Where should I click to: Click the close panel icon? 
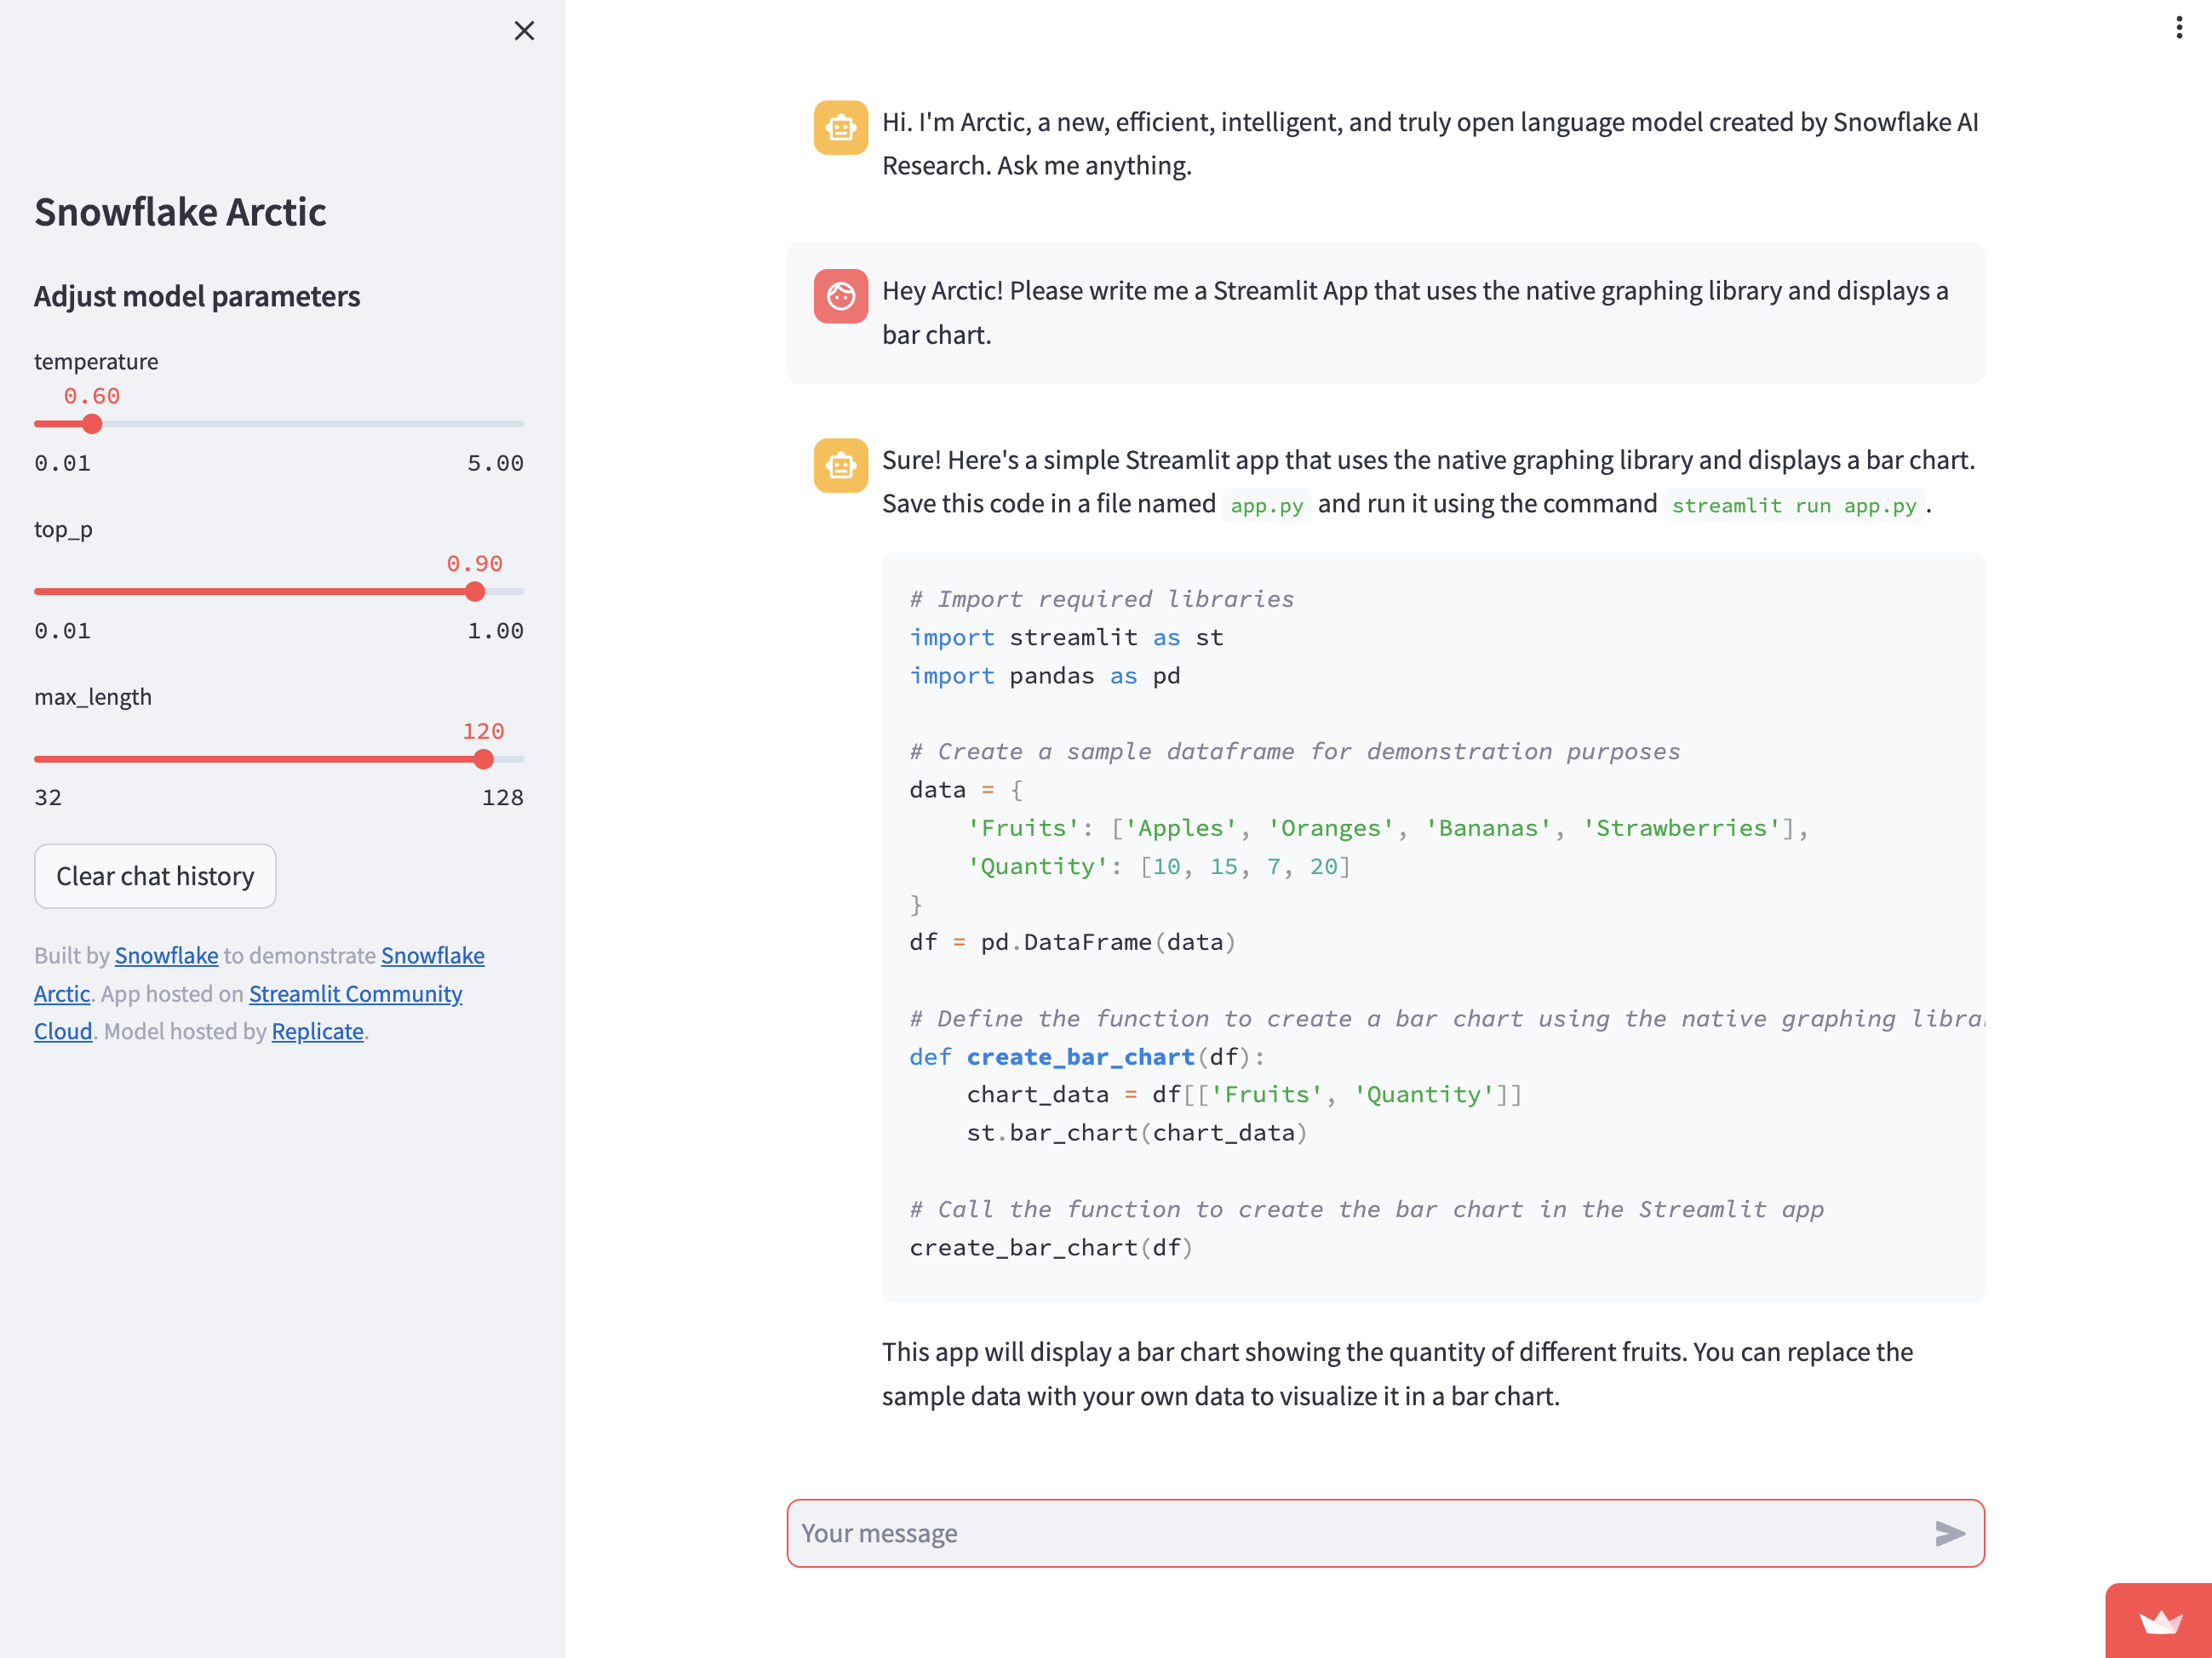[523, 30]
